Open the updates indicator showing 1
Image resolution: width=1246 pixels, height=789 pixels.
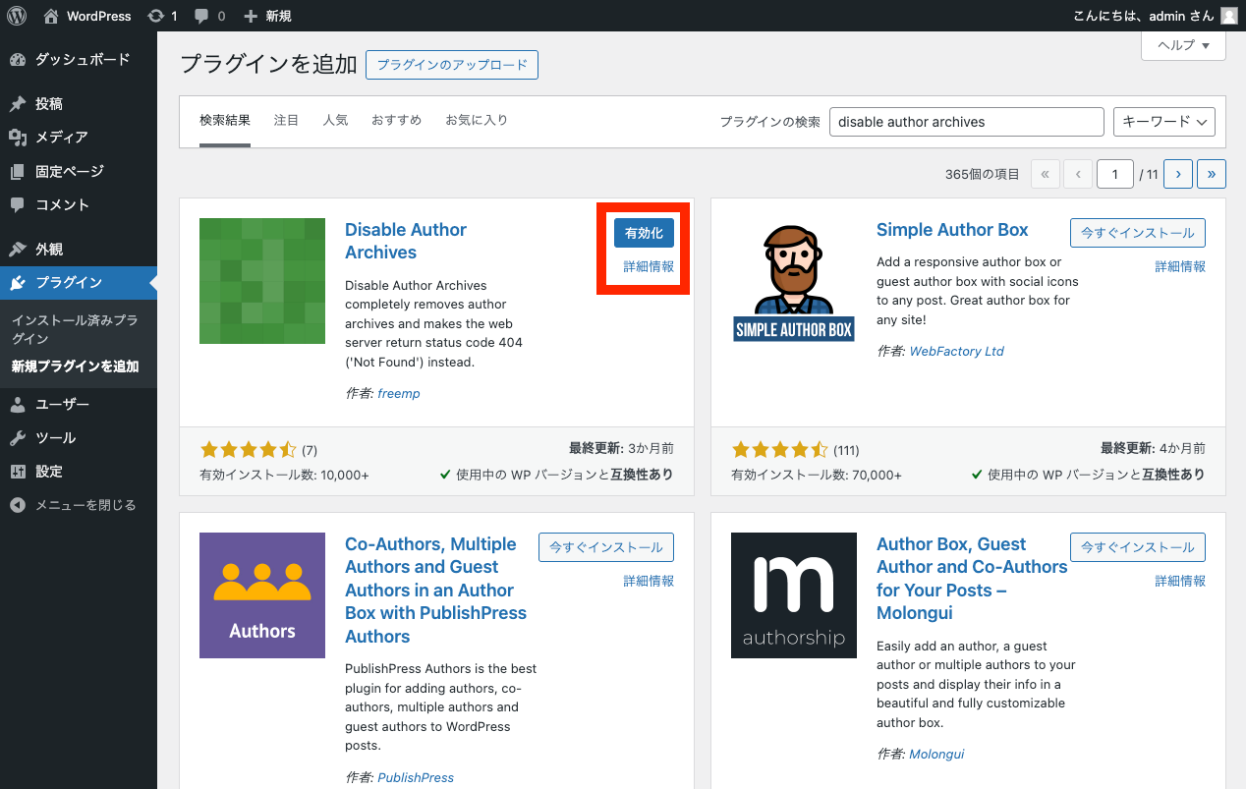(162, 16)
